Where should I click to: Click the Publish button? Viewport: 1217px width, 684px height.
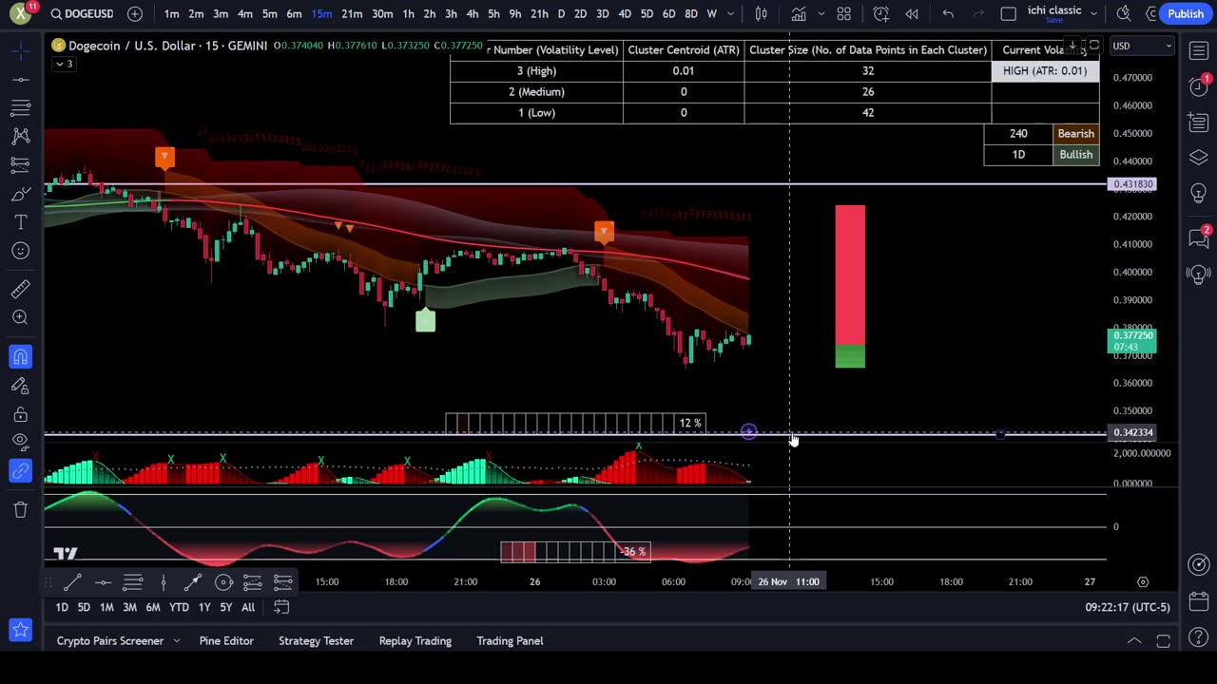(x=1186, y=13)
